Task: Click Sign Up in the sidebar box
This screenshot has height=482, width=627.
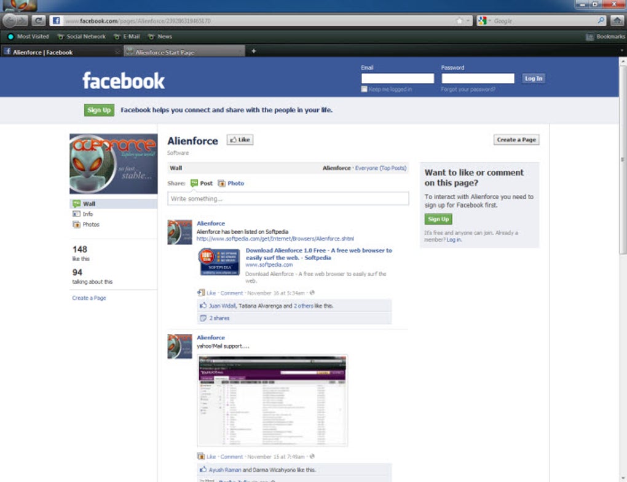Action: 438,219
